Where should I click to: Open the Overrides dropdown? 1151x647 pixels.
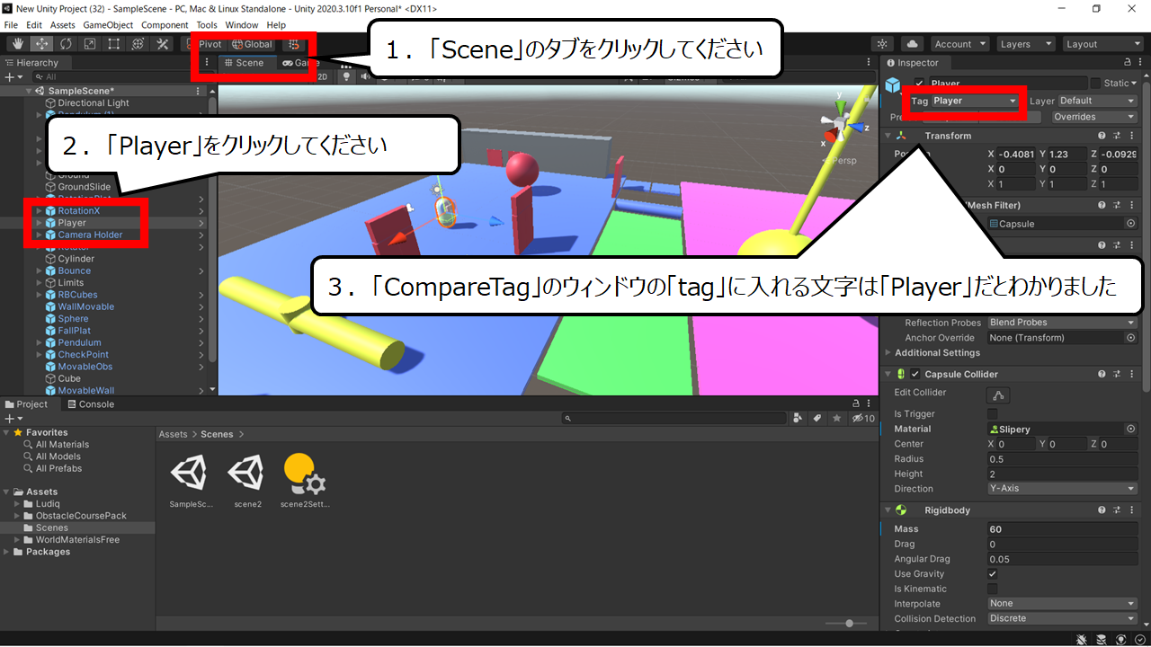coord(1094,117)
